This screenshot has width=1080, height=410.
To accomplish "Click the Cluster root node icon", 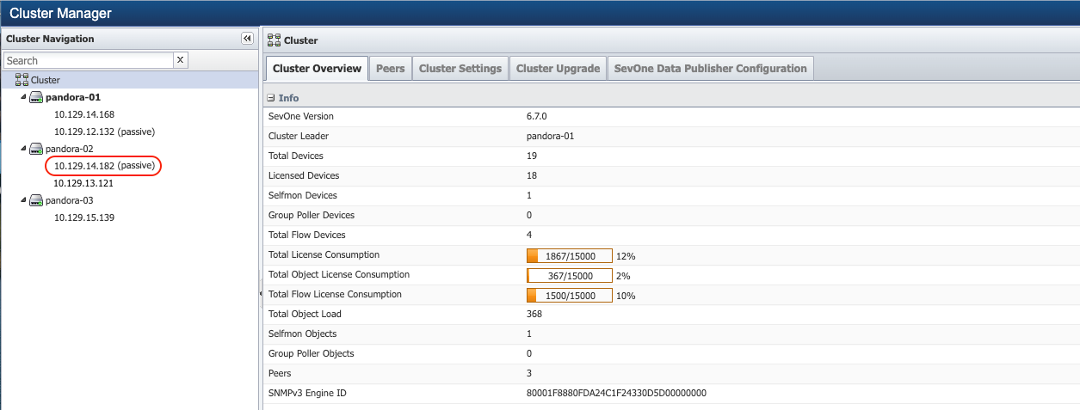I will [x=22, y=80].
